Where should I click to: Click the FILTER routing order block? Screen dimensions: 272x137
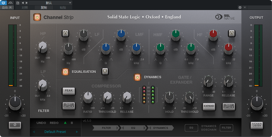click(106, 128)
